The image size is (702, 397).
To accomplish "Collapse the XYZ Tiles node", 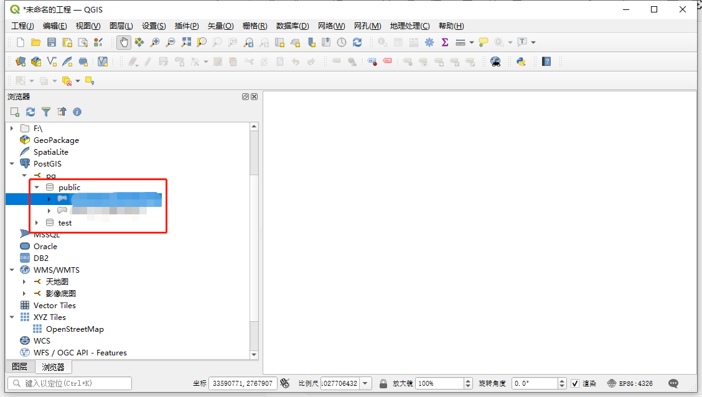I will 12,317.
